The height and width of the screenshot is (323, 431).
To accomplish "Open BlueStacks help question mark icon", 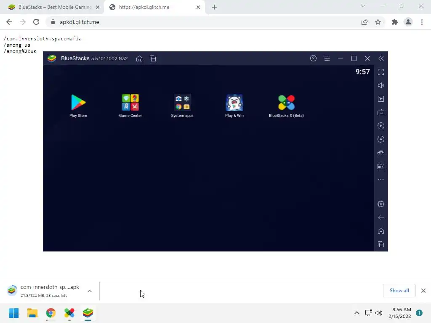I will click(x=313, y=58).
